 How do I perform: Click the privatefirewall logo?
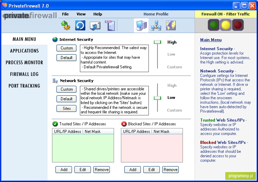[30, 16]
